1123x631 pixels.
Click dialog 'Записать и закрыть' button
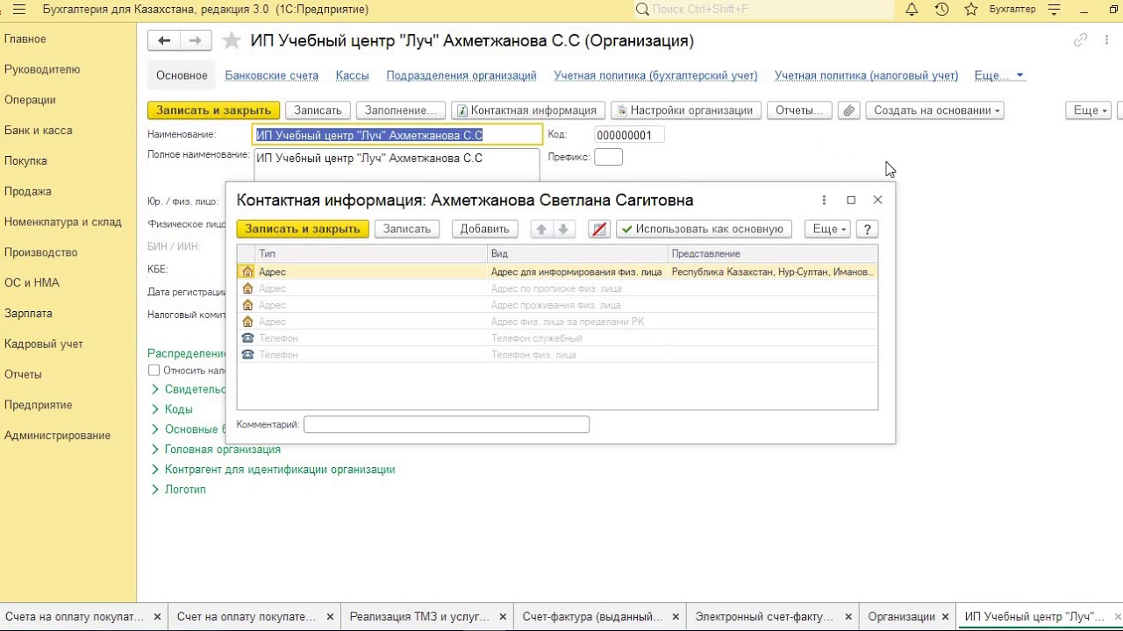click(303, 229)
